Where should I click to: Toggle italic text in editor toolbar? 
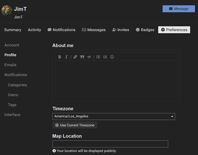coord(66,57)
